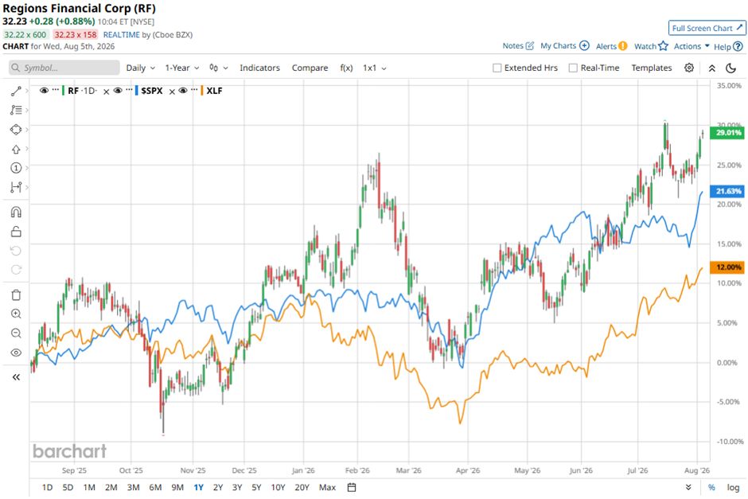Select the trend line drawing tool
The width and height of the screenshot is (748, 499).
(x=16, y=91)
